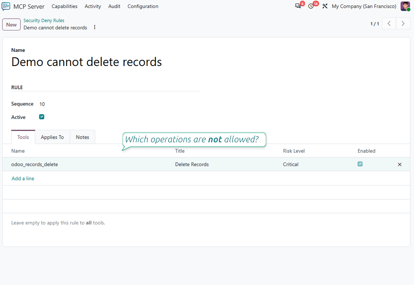The width and height of the screenshot is (414, 285).
Task: Click the 1 / 1 pager counter
Action: [374, 24]
